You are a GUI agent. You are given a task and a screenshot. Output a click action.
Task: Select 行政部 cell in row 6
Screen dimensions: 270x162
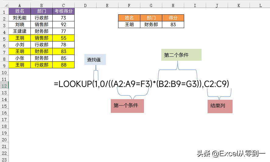click(x=41, y=45)
